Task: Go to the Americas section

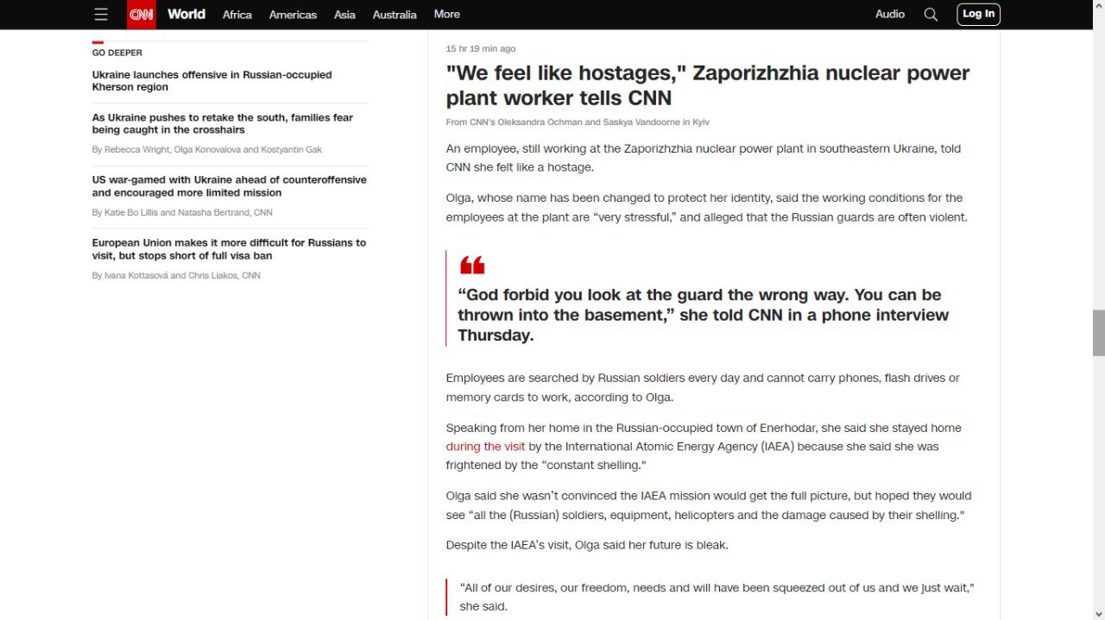Action: tap(293, 15)
